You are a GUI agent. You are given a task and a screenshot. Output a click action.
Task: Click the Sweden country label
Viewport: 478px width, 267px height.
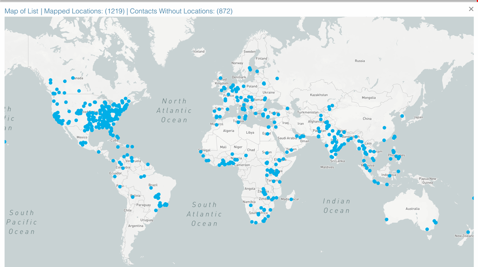250,51
